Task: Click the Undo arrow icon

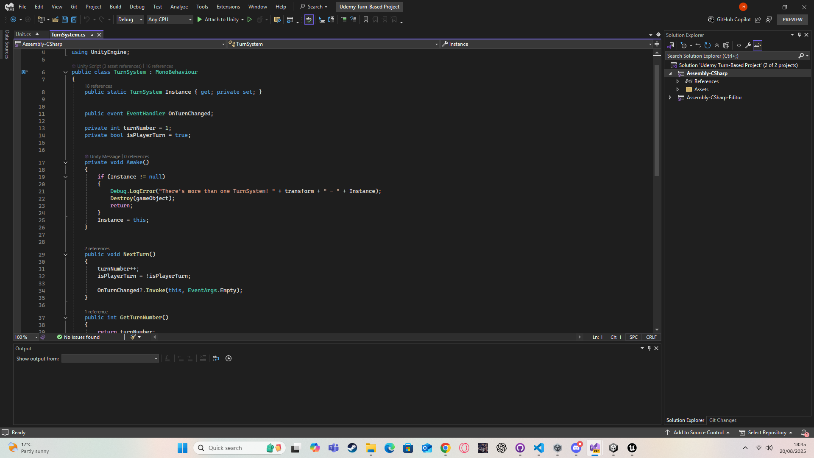Action: point(86,20)
